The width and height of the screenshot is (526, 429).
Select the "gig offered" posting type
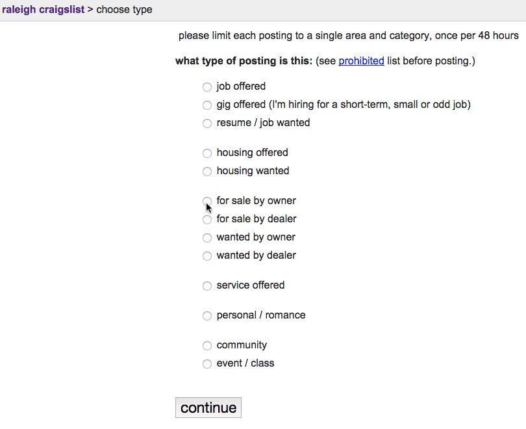(x=207, y=105)
